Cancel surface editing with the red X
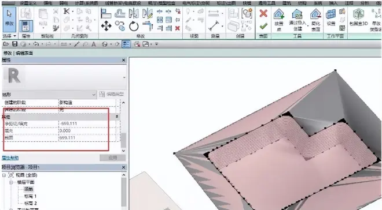 pos(263,13)
